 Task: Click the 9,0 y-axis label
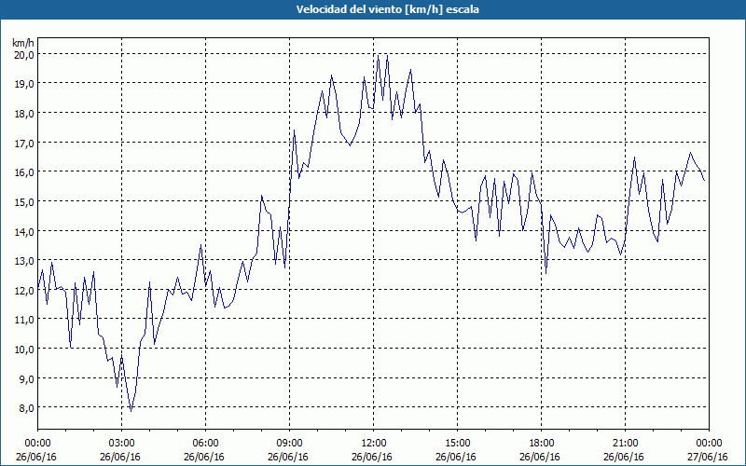27,378
